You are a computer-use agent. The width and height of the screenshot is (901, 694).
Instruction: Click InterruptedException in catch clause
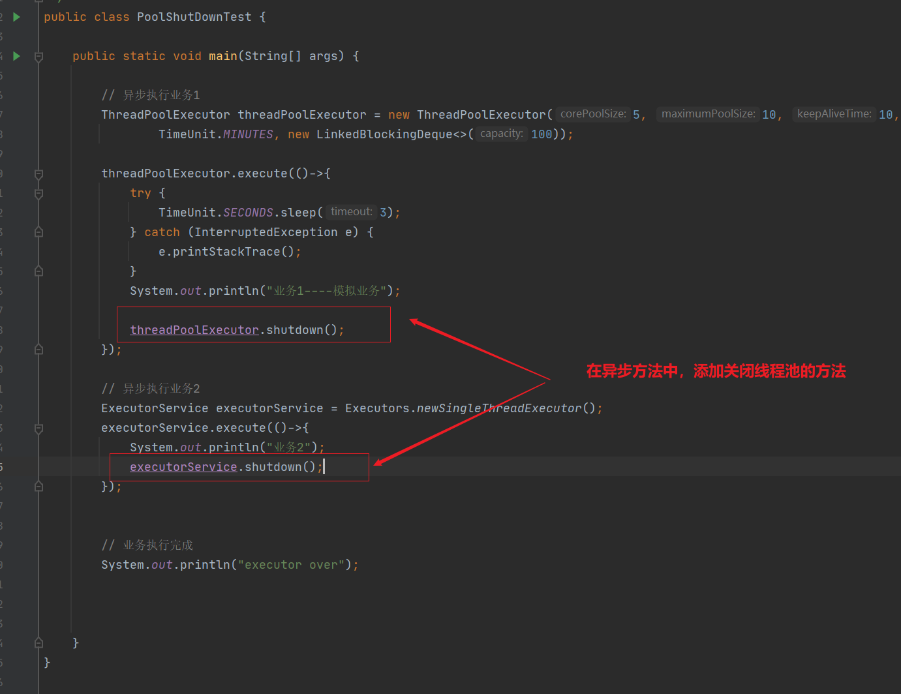pyautogui.click(x=266, y=232)
